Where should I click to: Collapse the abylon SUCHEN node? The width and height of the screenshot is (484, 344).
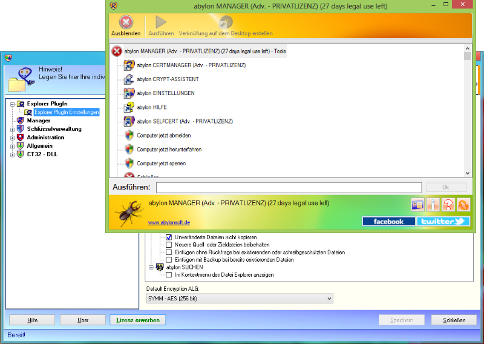click(x=151, y=267)
